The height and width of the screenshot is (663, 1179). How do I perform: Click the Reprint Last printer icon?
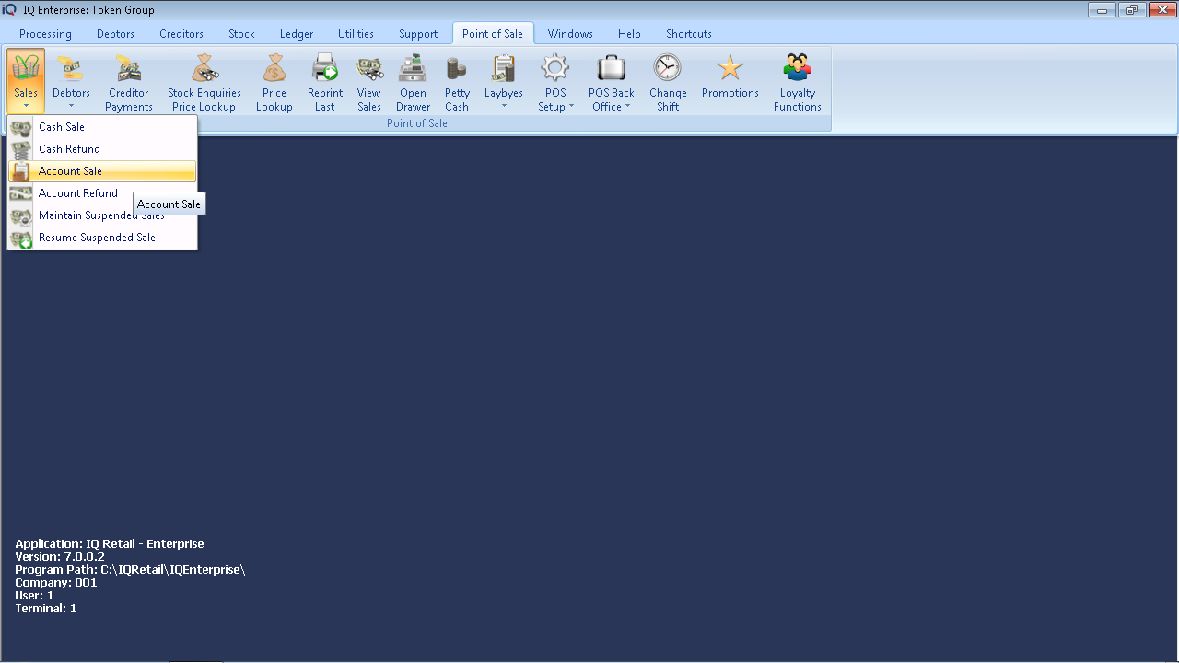[325, 67]
